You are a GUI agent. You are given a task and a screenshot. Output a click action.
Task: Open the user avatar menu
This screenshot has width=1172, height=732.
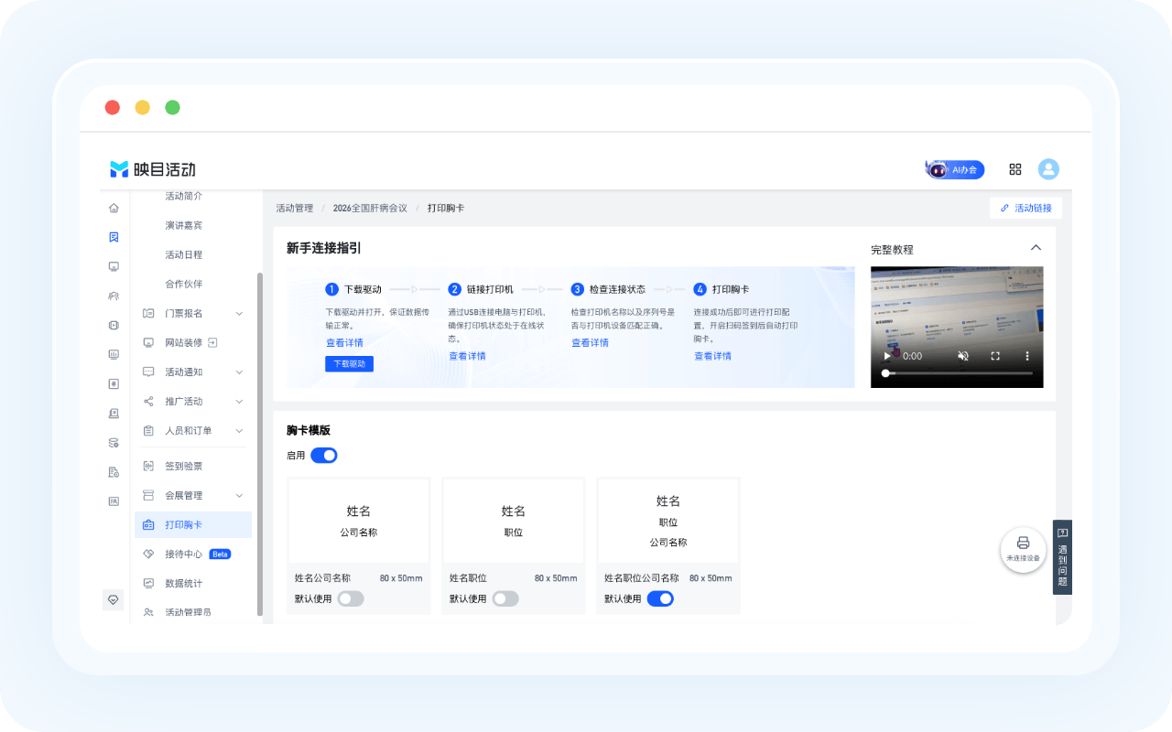1048,169
